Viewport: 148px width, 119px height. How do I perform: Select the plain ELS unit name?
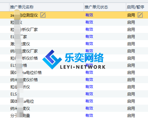14,94
